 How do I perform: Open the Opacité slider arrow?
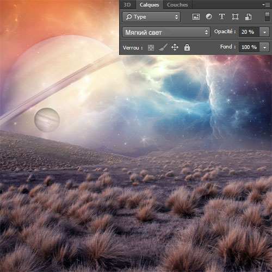(x=264, y=32)
